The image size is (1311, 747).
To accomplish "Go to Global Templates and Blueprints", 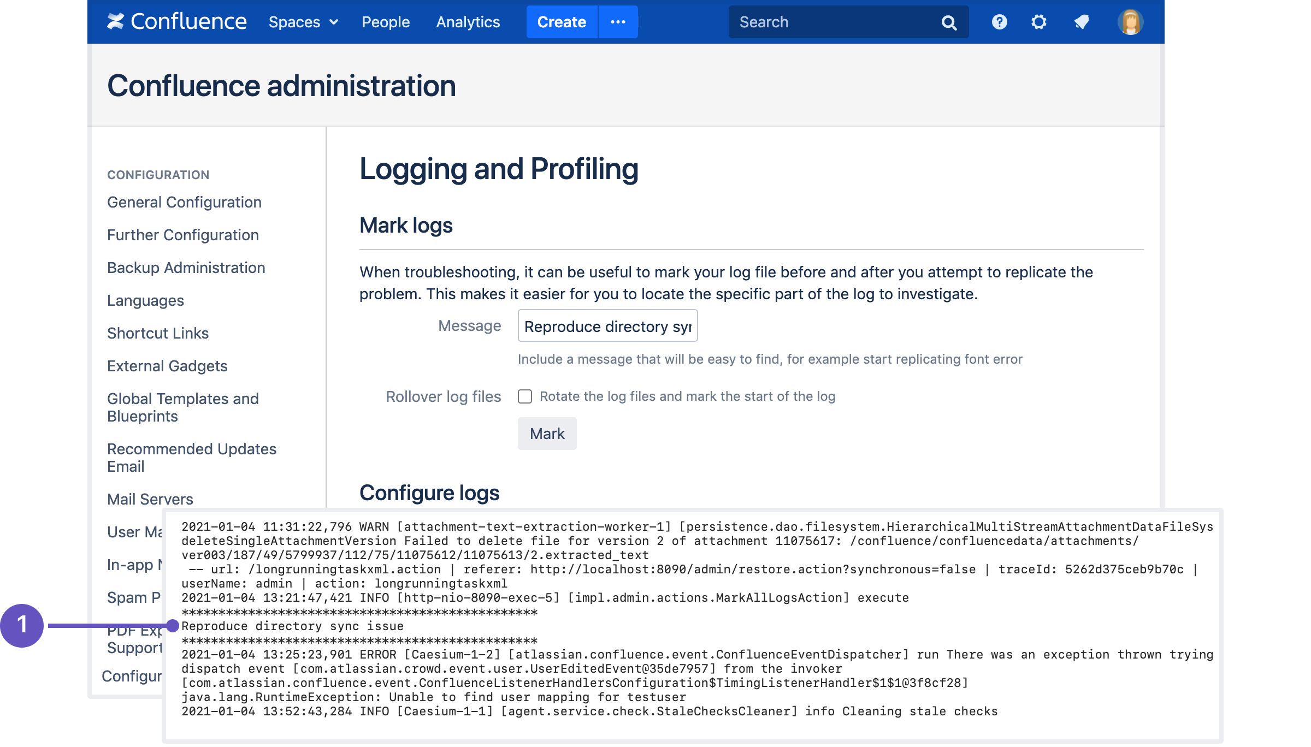I will (182, 407).
